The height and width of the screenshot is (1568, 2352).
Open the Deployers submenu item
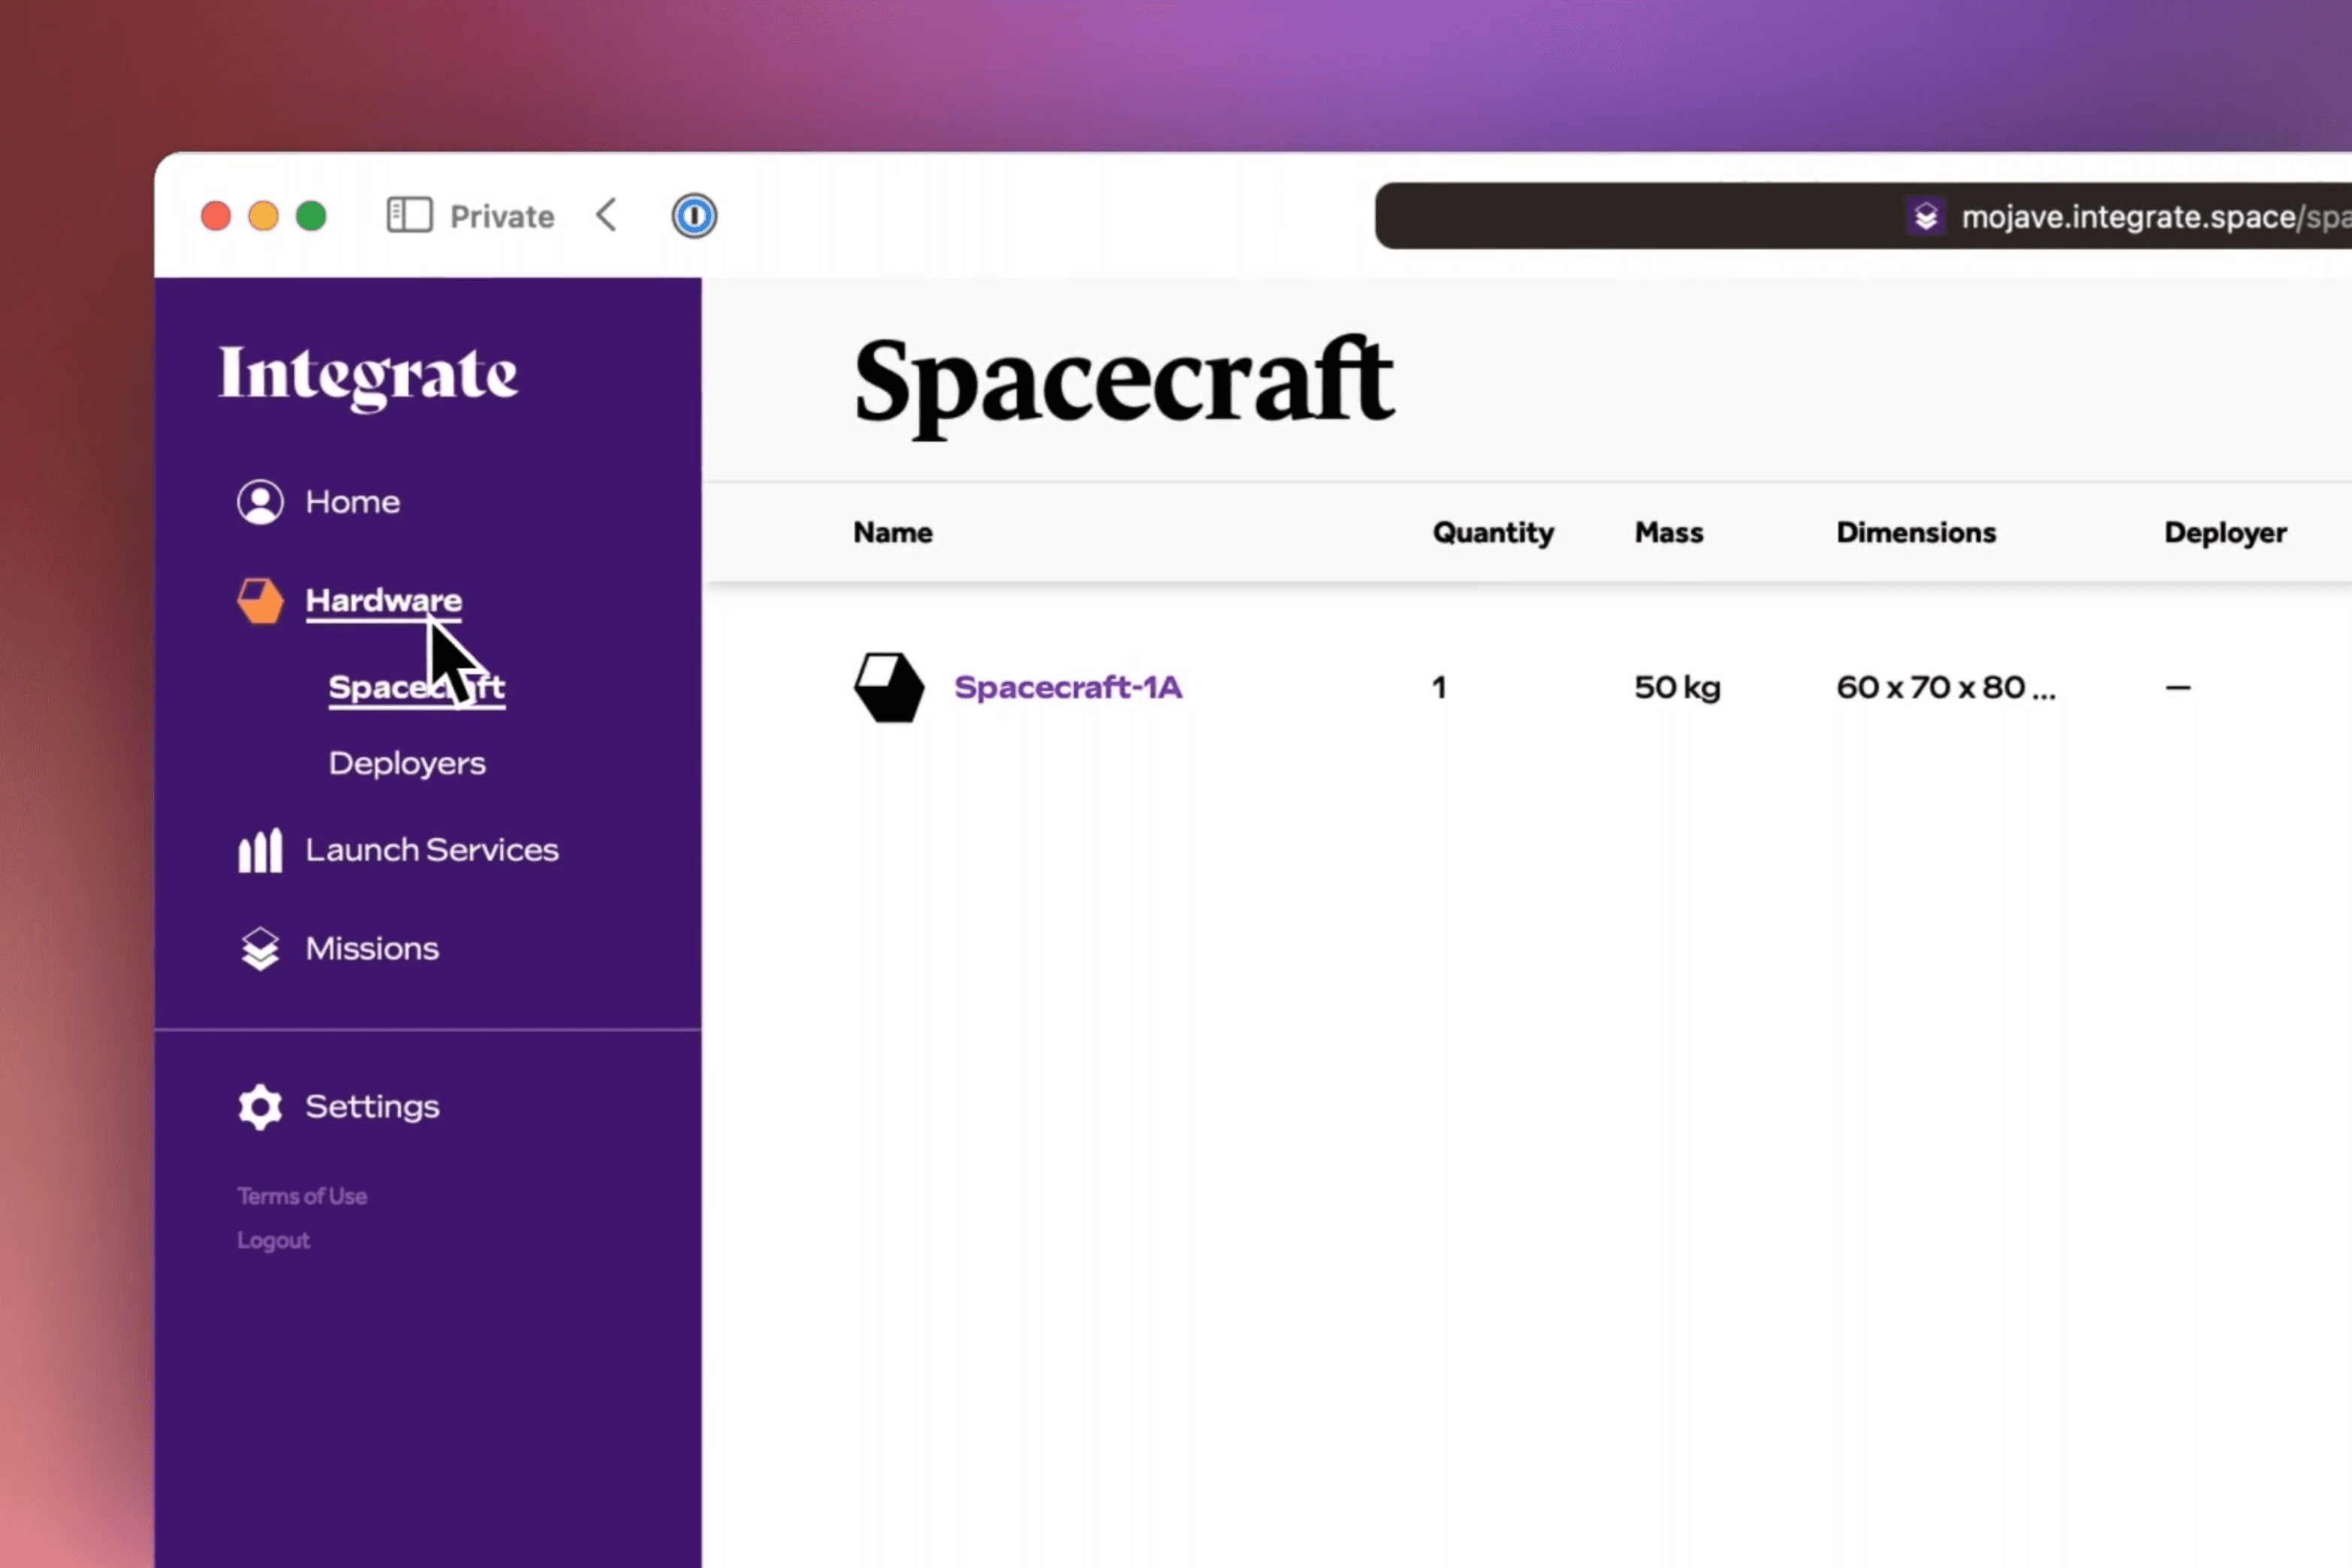tap(407, 763)
